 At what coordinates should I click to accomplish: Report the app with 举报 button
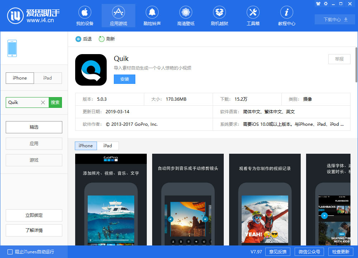(339, 59)
